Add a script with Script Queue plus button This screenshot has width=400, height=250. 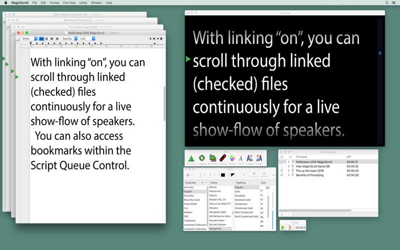[281, 214]
